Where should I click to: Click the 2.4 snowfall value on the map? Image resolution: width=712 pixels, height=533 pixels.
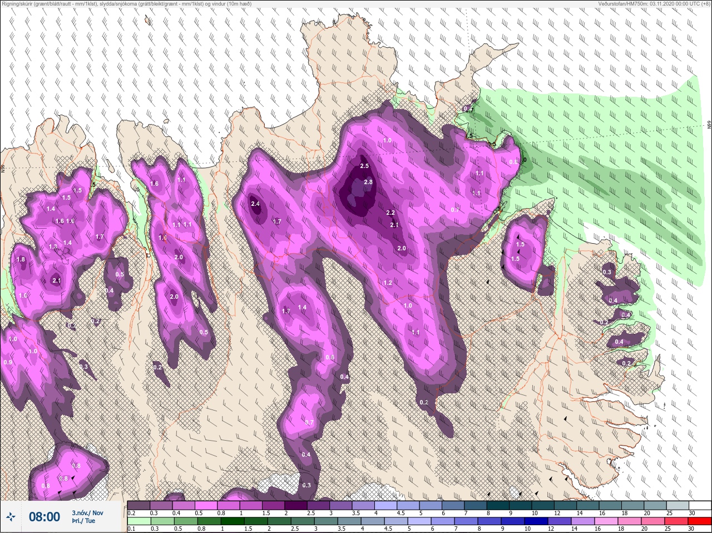[x=255, y=204]
